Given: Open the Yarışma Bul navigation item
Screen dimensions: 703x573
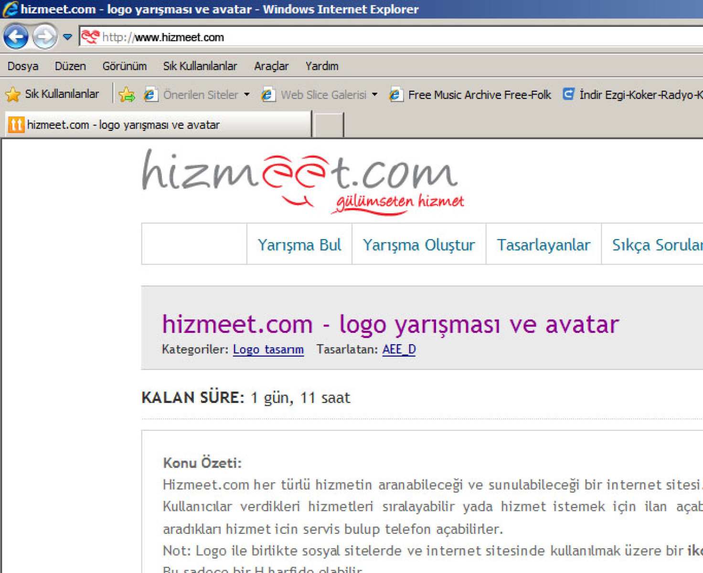Looking at the screenshot, I should click(x=299, y=244).
